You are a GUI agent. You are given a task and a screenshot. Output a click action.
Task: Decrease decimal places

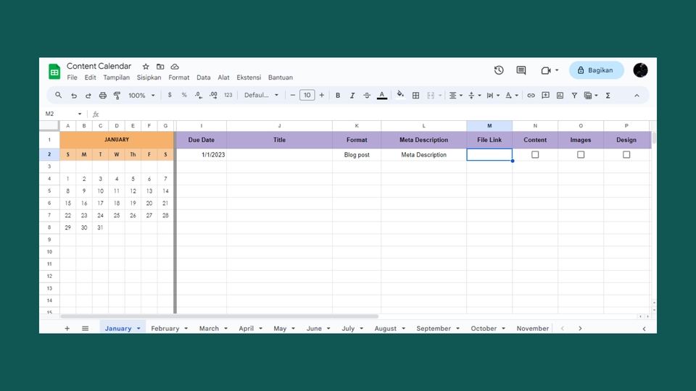[199, 96]
